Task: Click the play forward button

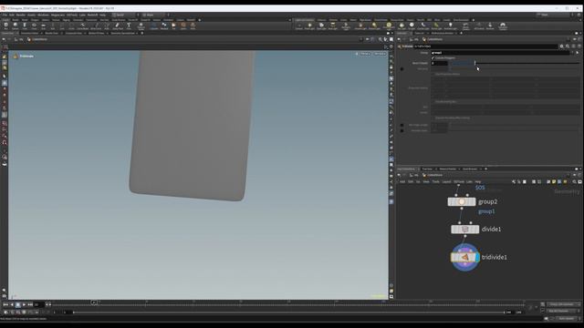Action: tap(24, 304)
